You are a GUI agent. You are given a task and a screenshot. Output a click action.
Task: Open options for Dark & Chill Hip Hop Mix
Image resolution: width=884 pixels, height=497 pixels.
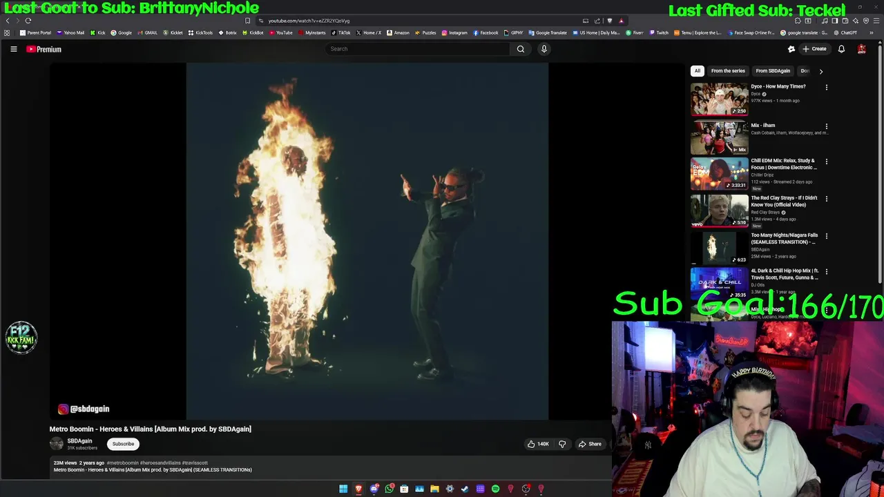pos(826,272)
